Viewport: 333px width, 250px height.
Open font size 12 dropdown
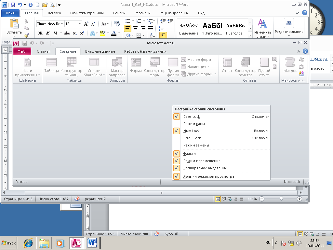[x=80, y=24]
